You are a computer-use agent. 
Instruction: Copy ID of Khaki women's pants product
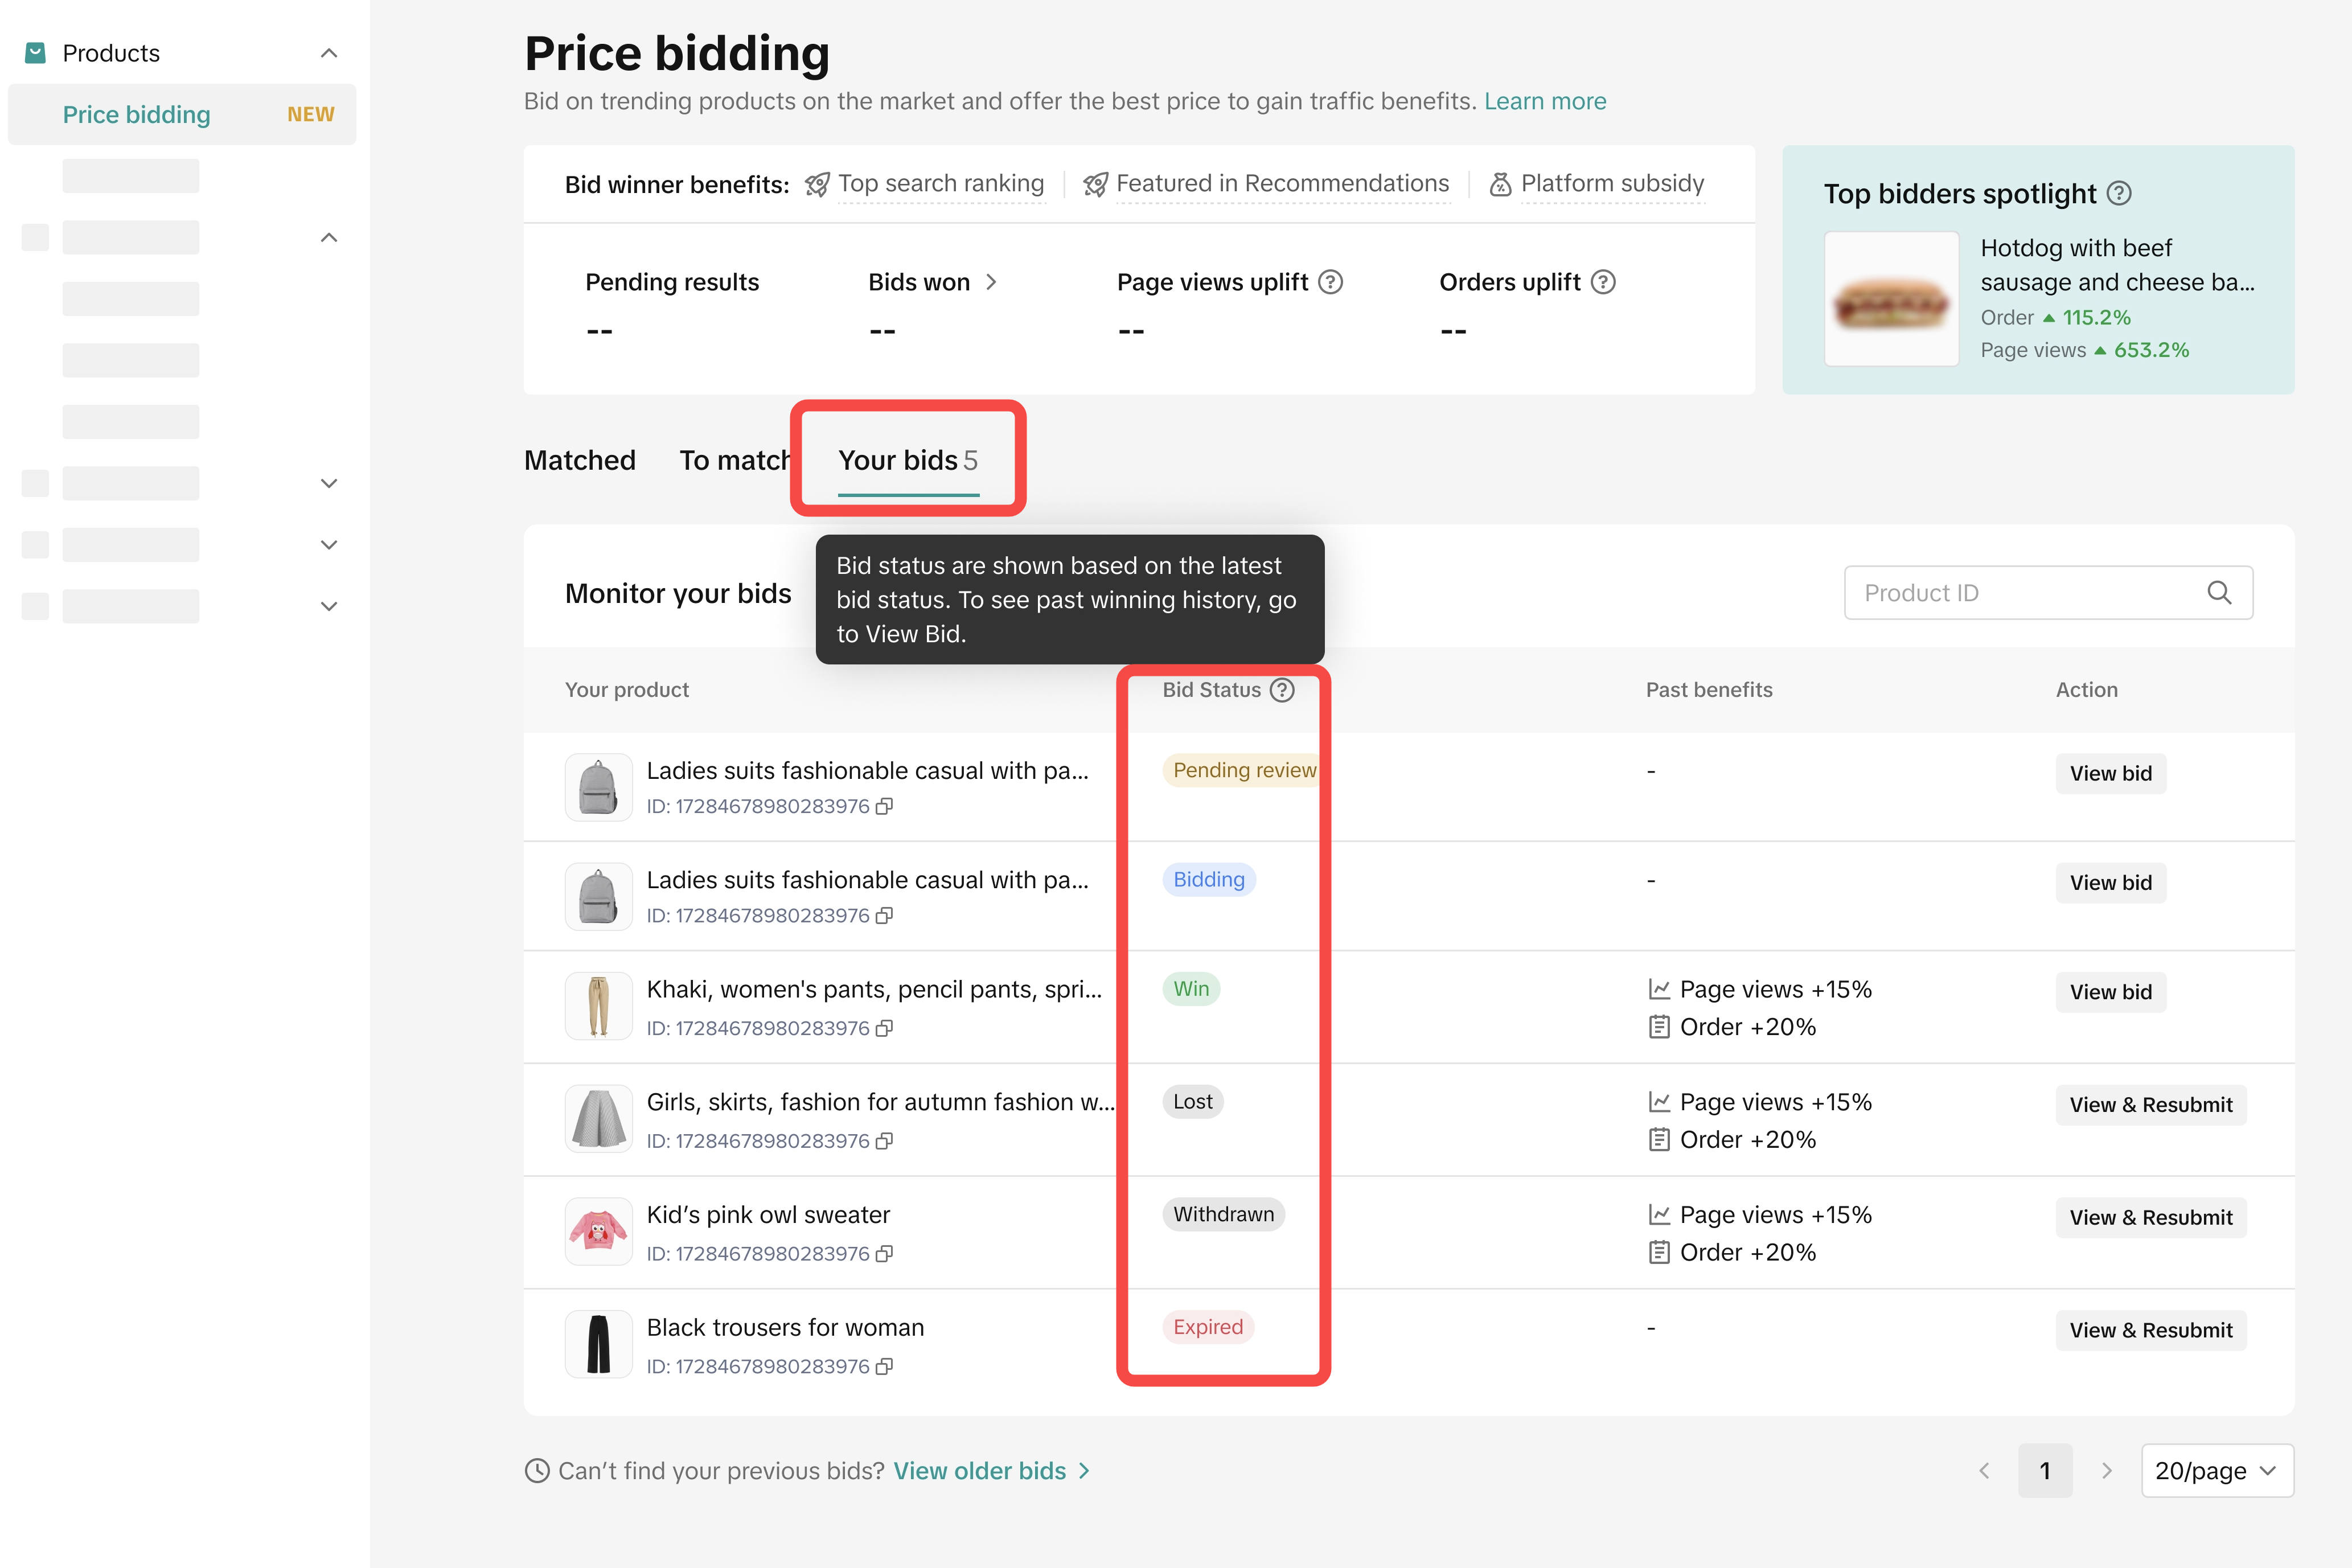(x=884, y=1029)
